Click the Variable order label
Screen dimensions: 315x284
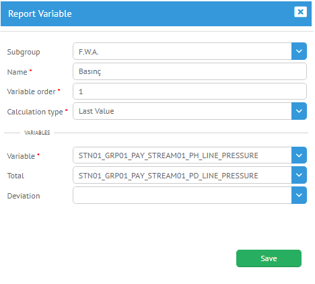point(31,92)
